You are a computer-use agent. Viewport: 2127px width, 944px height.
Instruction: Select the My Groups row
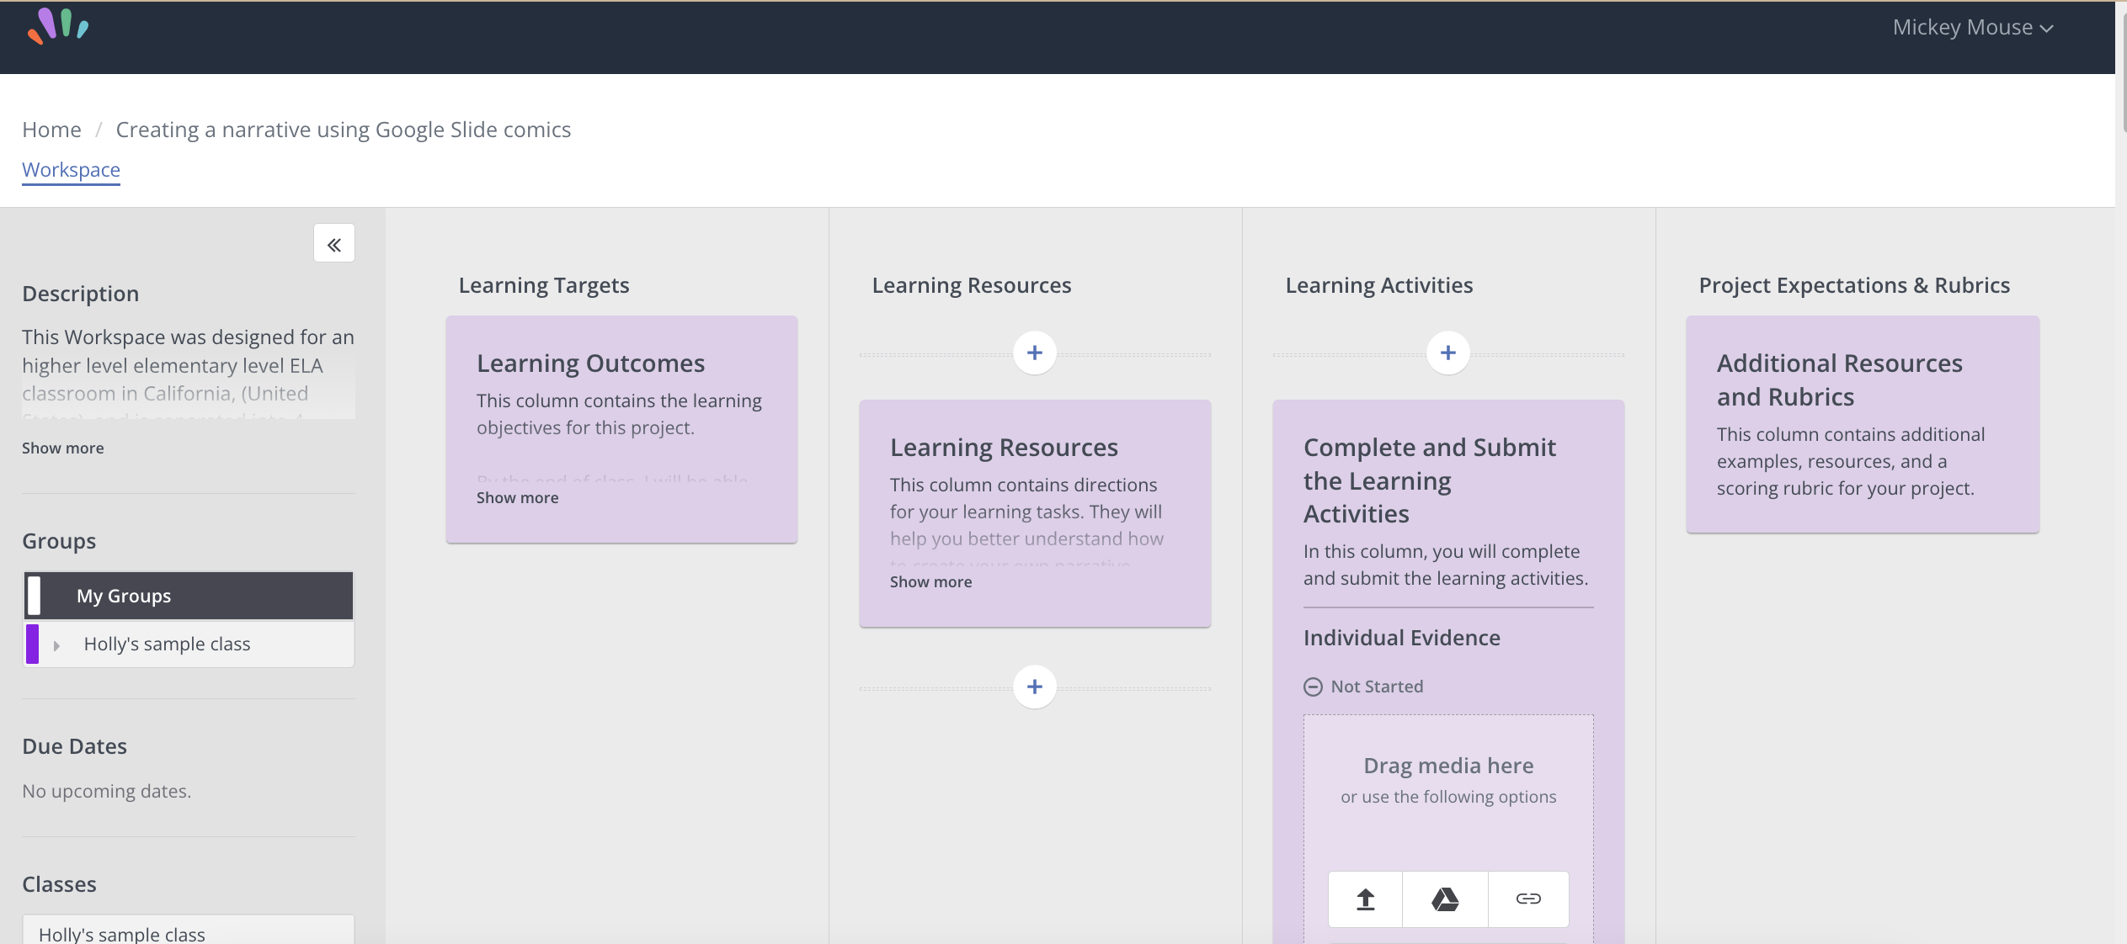tap(189, 596)
